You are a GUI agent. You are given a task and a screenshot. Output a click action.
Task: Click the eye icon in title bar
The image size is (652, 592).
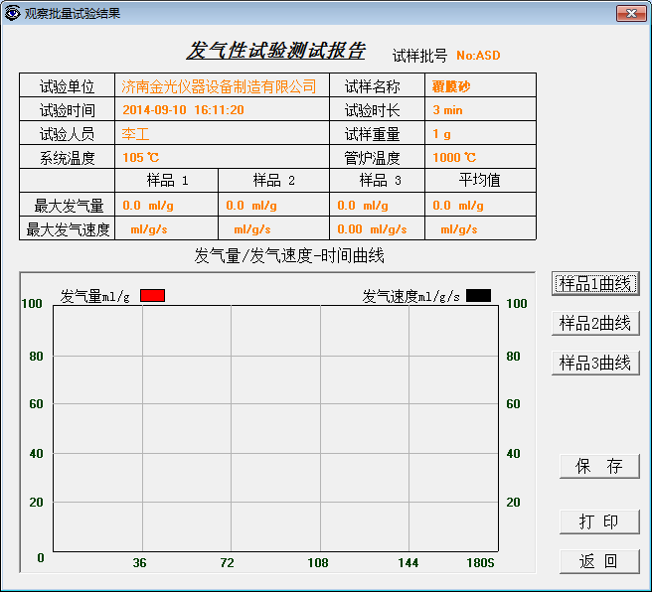click(12, 13)
